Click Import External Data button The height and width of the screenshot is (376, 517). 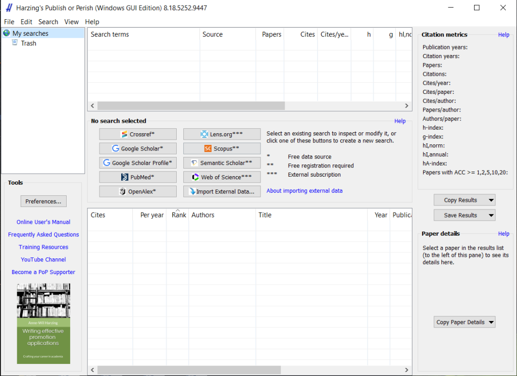point(222,192)
